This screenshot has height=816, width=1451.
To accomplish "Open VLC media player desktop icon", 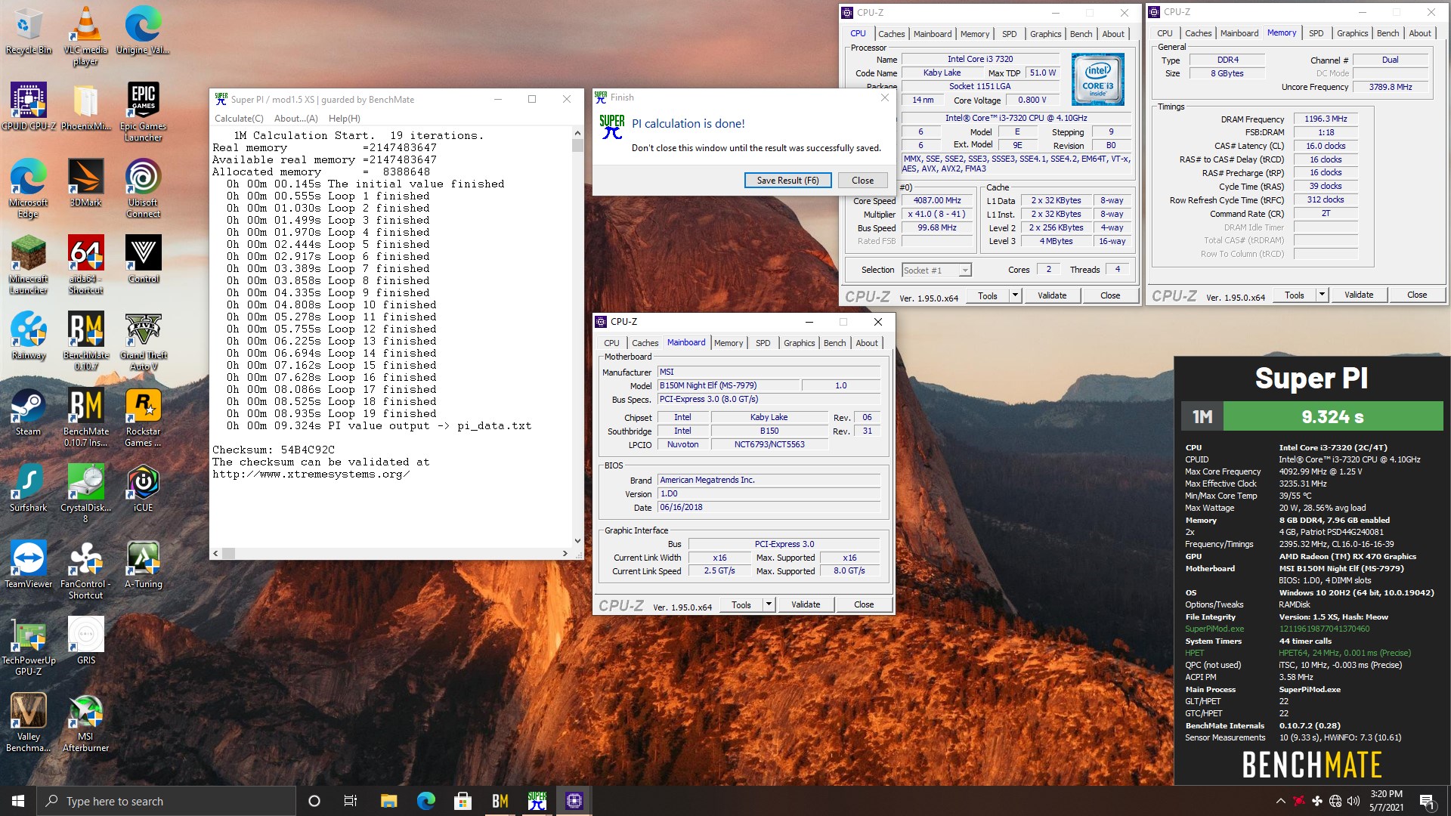I will tap(85, 36).
